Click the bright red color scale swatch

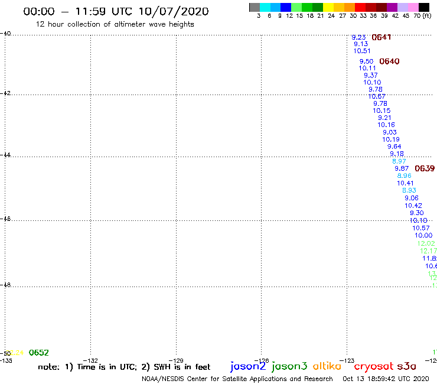(x=360, y=7)
